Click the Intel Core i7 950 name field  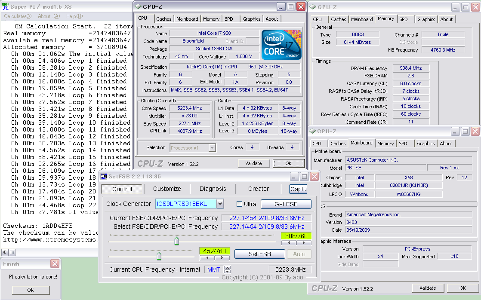point(214,33)
